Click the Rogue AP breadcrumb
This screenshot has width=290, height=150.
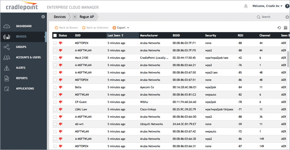[87, 17]
